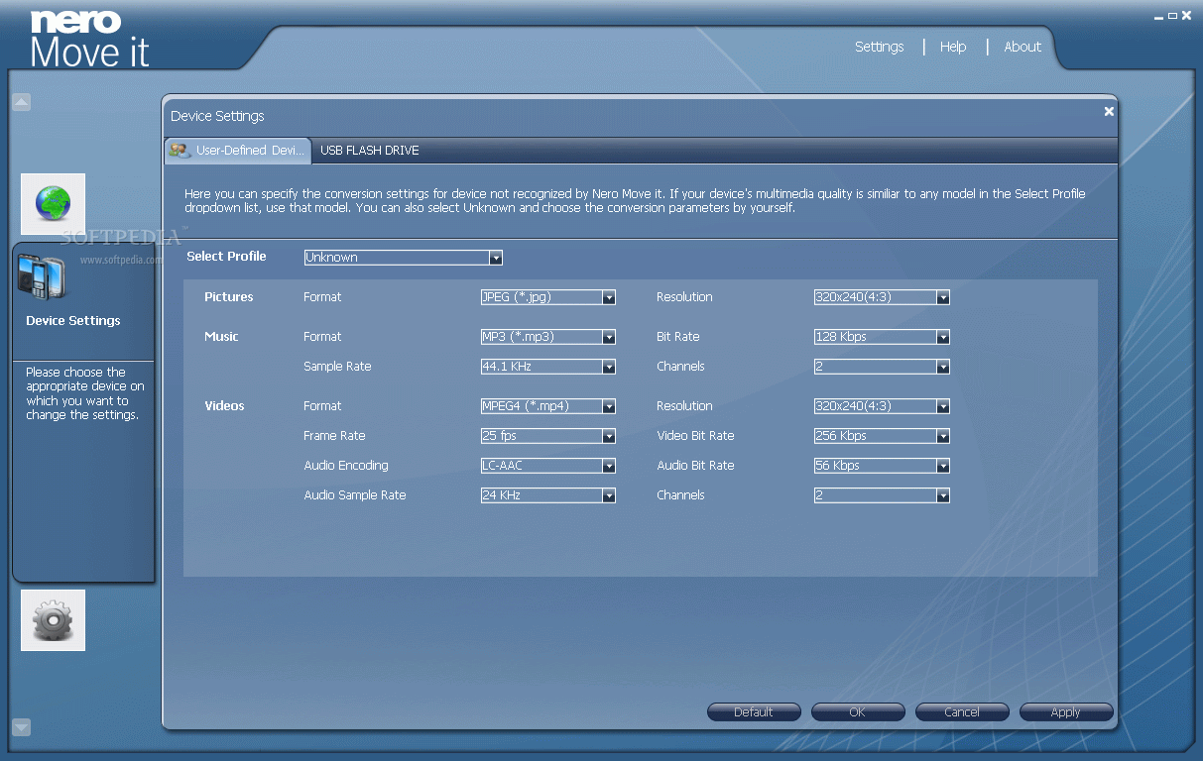Click the Device Settings sidebar label
The width and height of the screenshot is (1203, 761).
point(73,321)
